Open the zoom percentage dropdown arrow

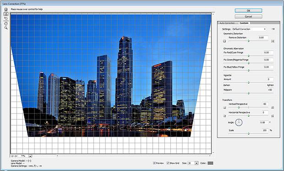30,156
